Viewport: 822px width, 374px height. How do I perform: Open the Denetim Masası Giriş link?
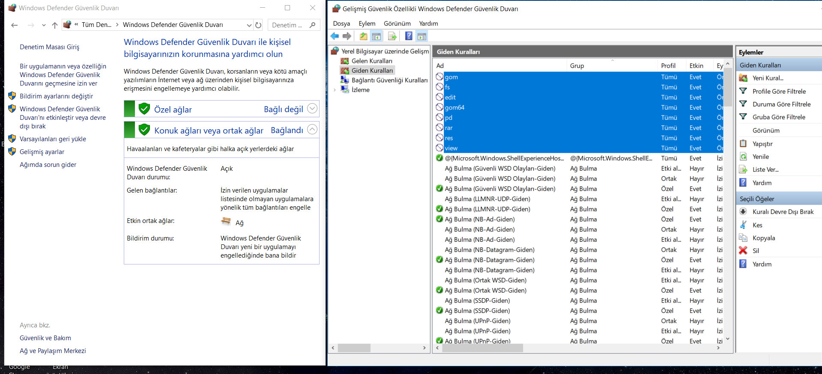[49, 47]
